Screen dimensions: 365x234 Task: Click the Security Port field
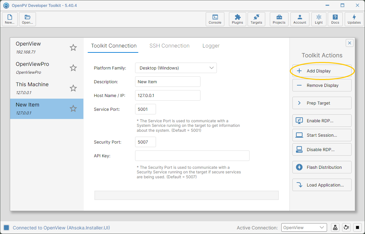pyautogui.click(x=146, y=142)
